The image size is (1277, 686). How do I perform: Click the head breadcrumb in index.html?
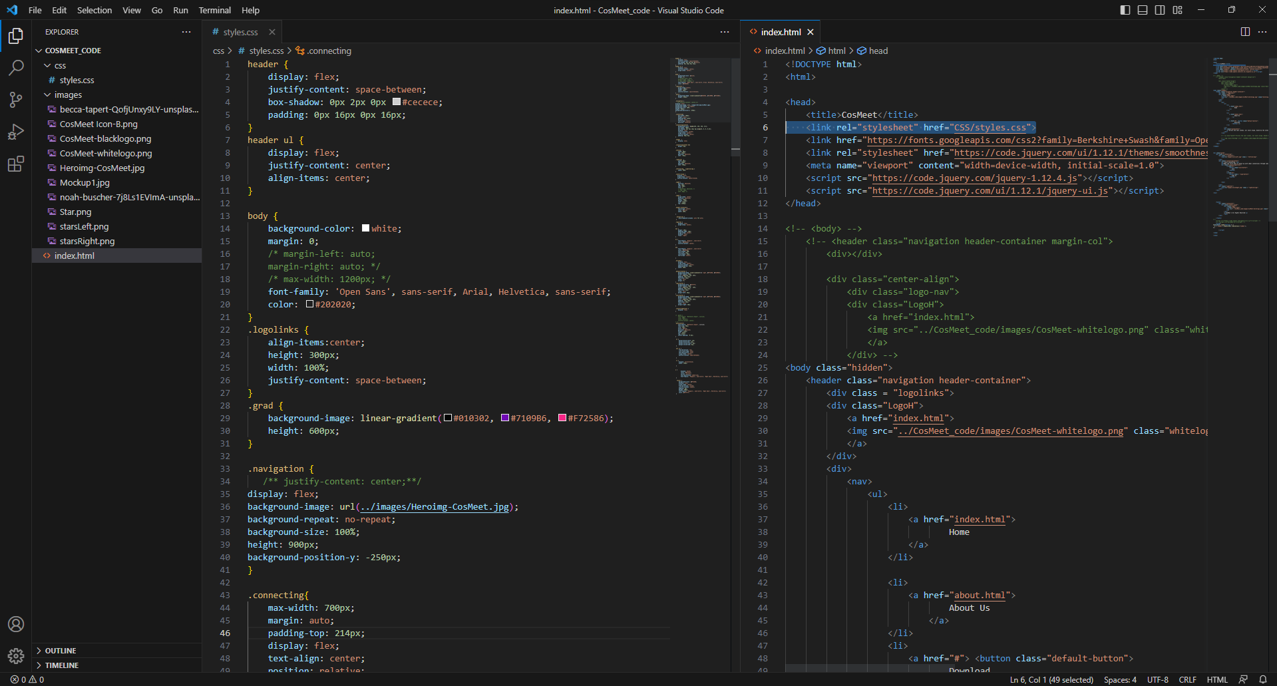click(872, 51)
